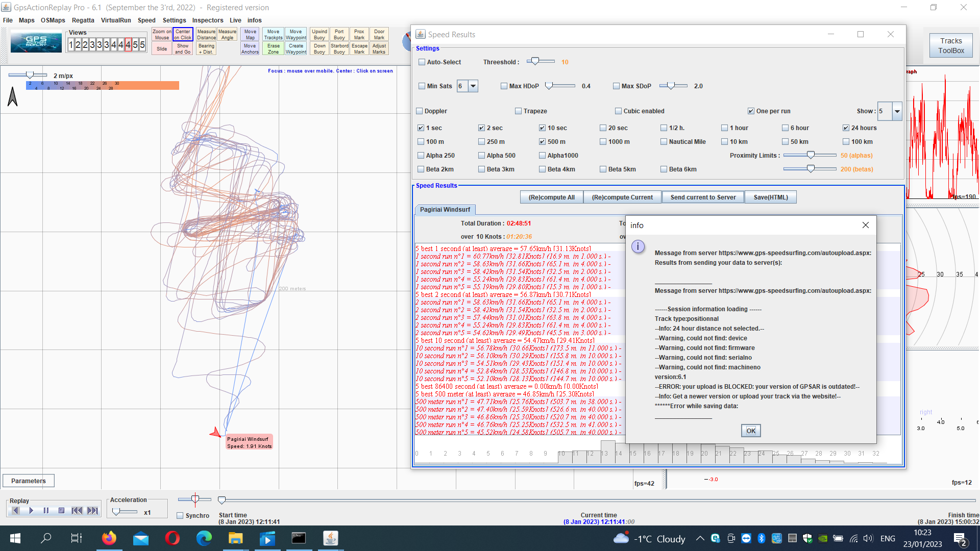
Task: Toggle Synchro in the replay panel
Action: tap(180, 515)
